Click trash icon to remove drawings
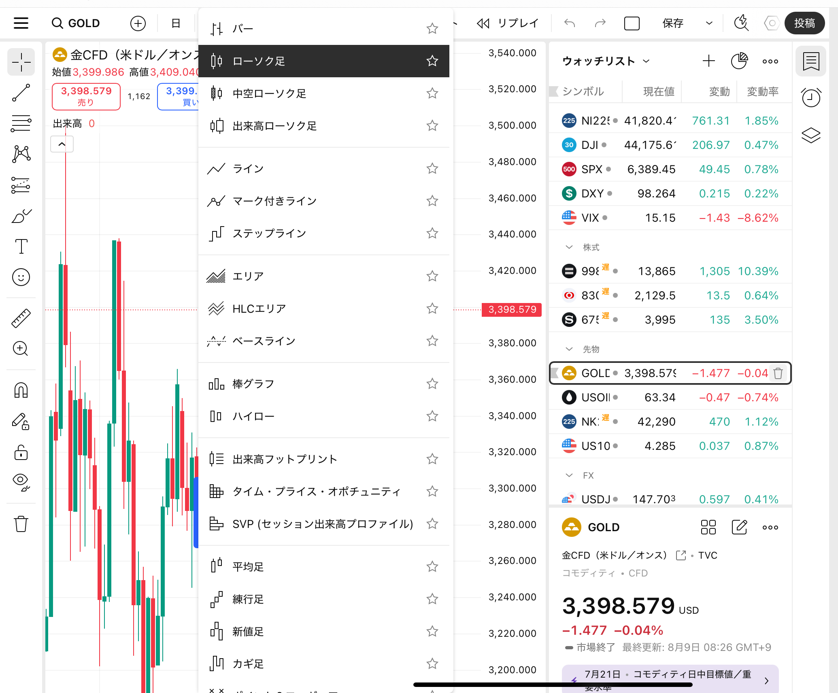Viewport: 838px width, 693px height. [21, 524]
